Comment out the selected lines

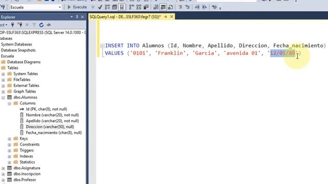click(180, 7)
